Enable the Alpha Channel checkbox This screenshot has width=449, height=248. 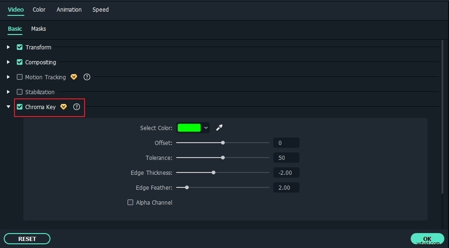[x=130, y=202]
